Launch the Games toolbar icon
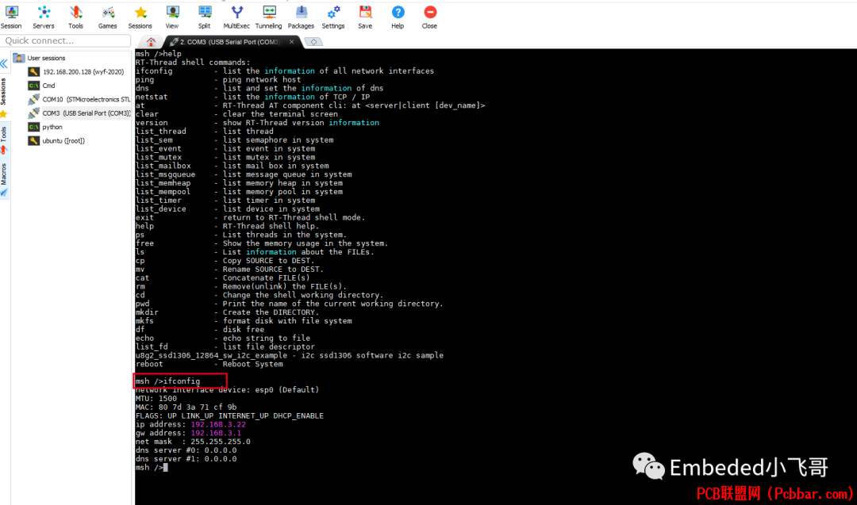The width and height of the screenshot is (857, 505). pyautogui.click(x=108, y=17)
